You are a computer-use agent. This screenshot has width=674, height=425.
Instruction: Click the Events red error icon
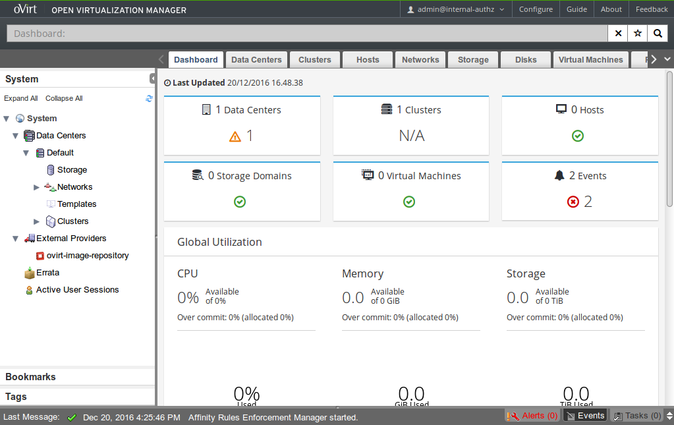click(573, 202)
